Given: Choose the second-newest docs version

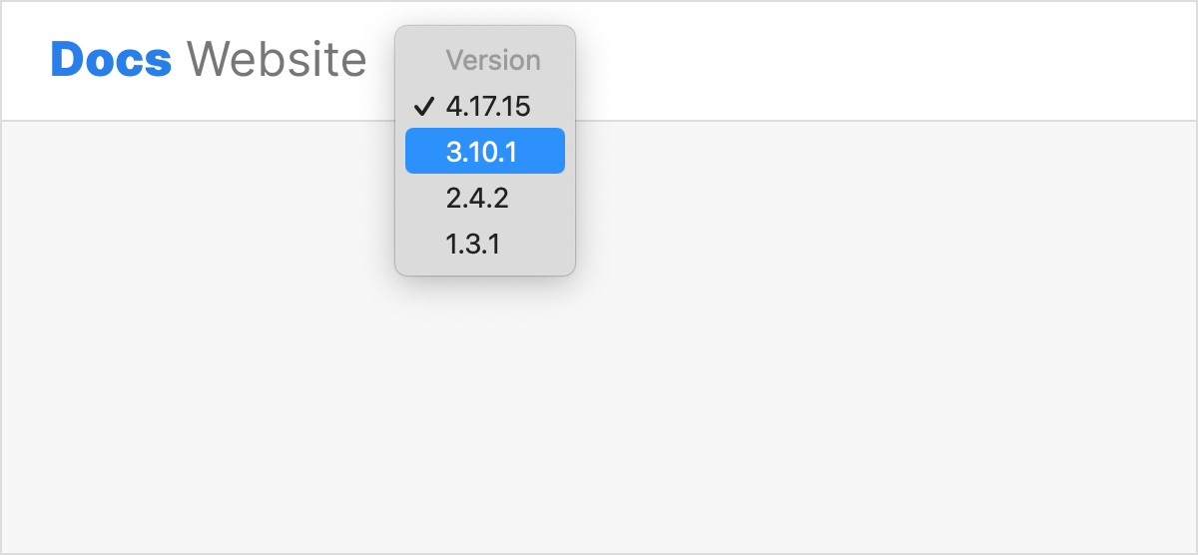Looking at the screenshot, I should 484,151.
